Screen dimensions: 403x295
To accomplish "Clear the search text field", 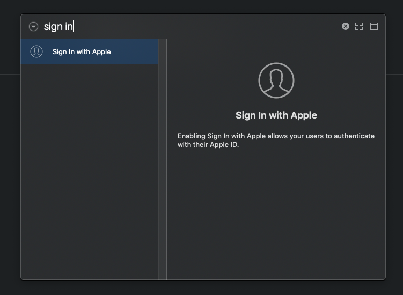I will 346,26.
